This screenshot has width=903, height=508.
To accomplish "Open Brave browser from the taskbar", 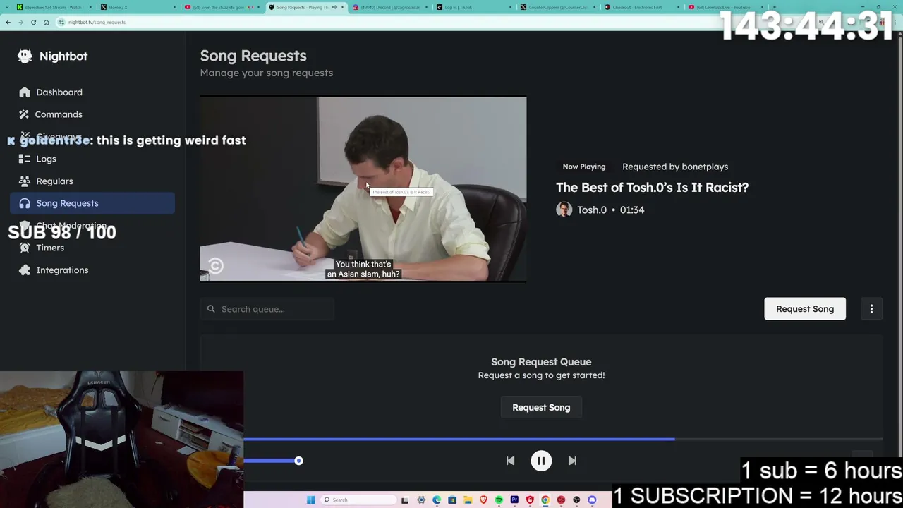I will [483, 500].
